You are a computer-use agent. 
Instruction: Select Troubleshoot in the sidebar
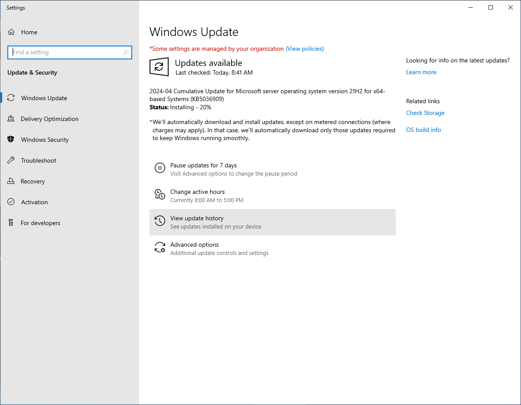[x=69, y=160]
